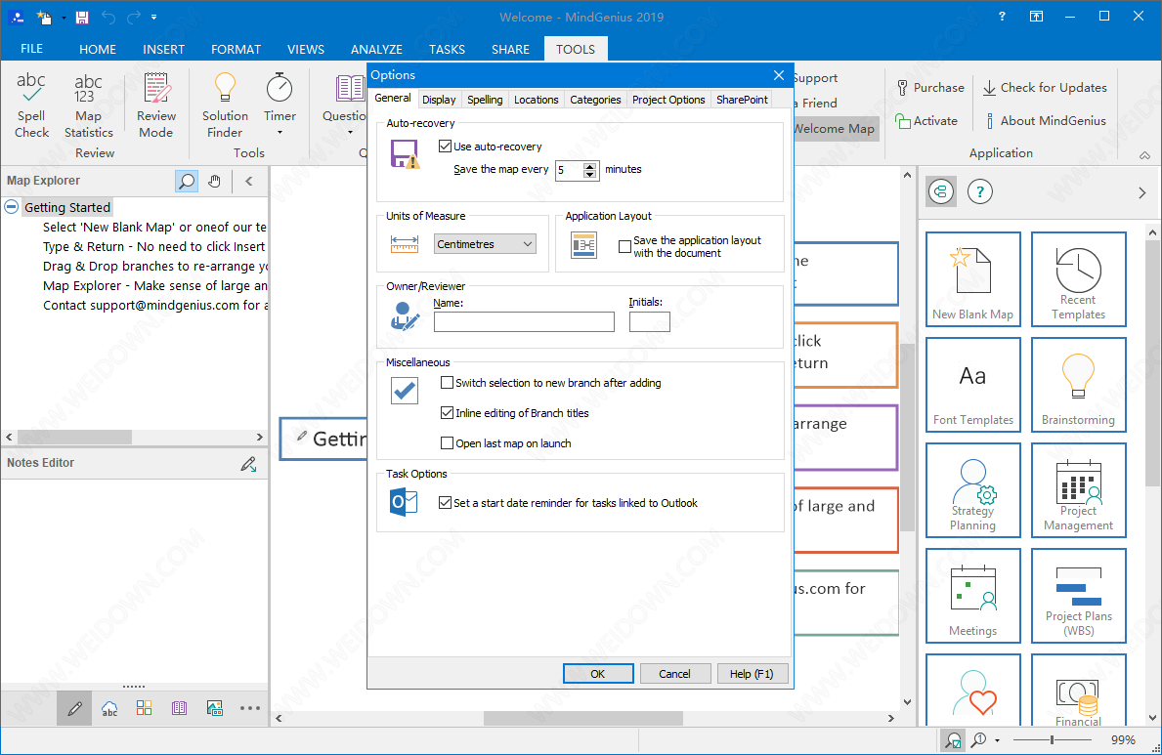Open the Meetings template
Image resolution: width=1162 pixels, height=755 pixels.
tap(973, 595)
